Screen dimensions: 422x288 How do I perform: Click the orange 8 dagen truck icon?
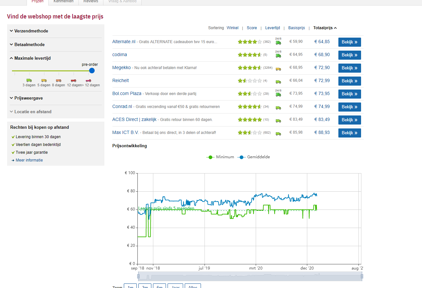pyautogui.click(x=58, y=80)
